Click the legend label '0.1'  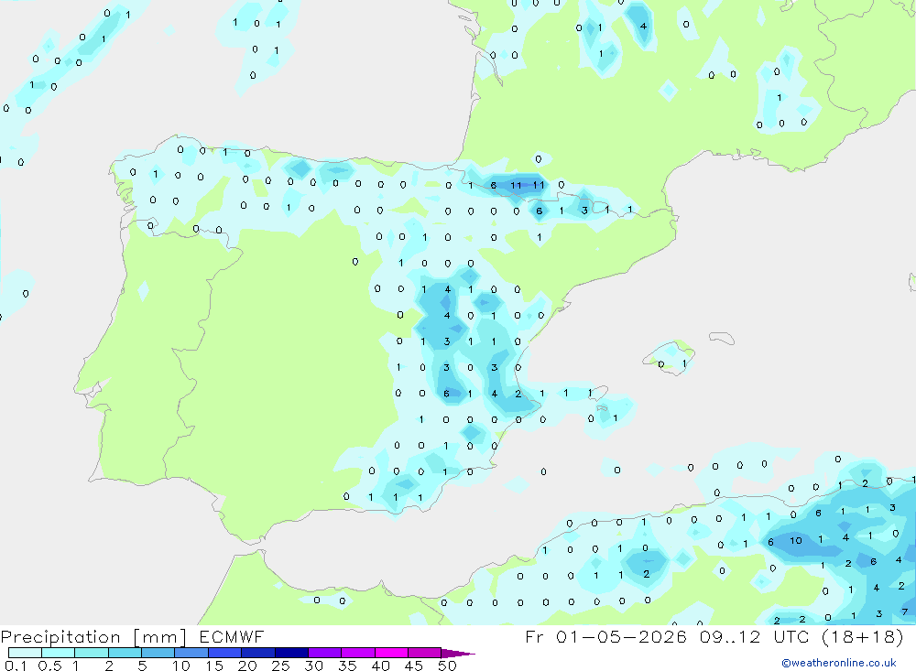point(16,666)
